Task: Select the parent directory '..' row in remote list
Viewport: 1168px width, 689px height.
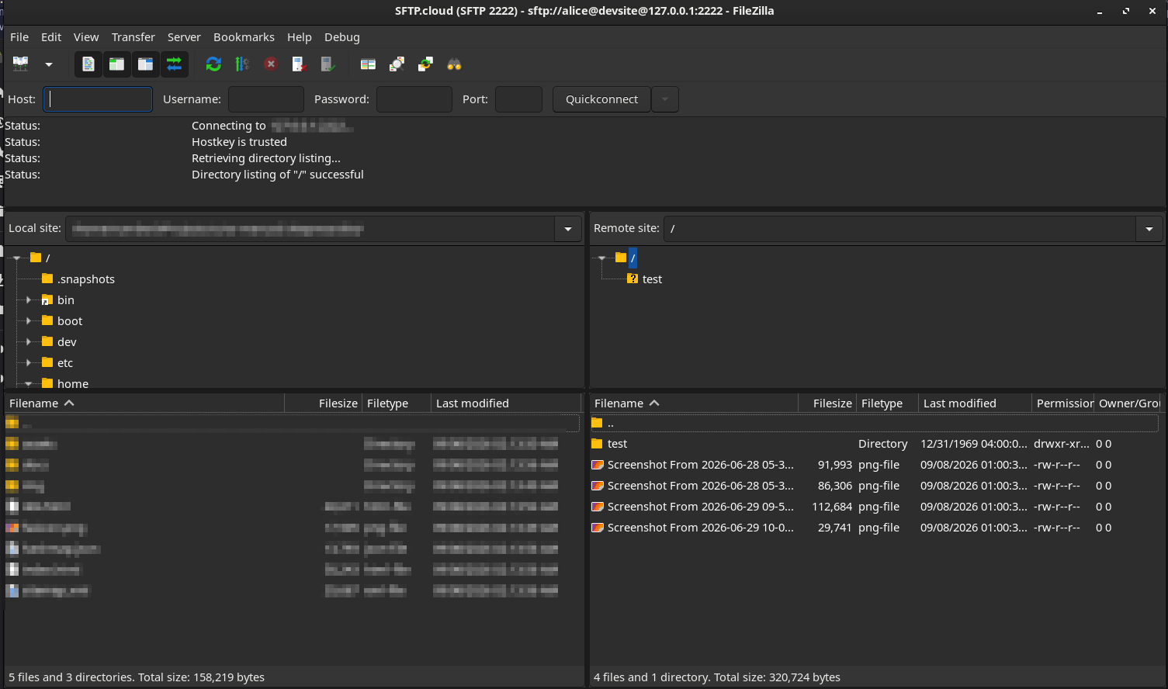Action: pyautogui.click(x=875, y=423)
